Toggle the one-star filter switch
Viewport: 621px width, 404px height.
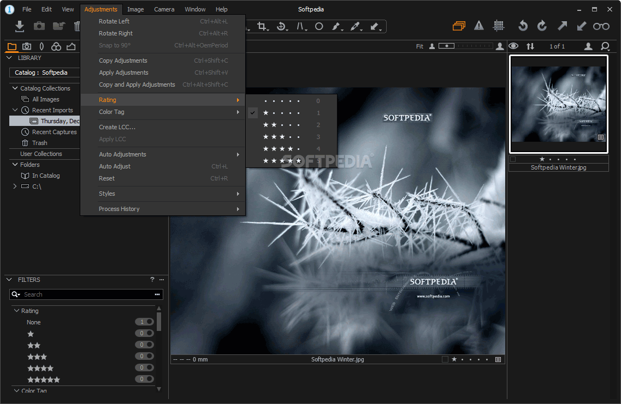144,333
